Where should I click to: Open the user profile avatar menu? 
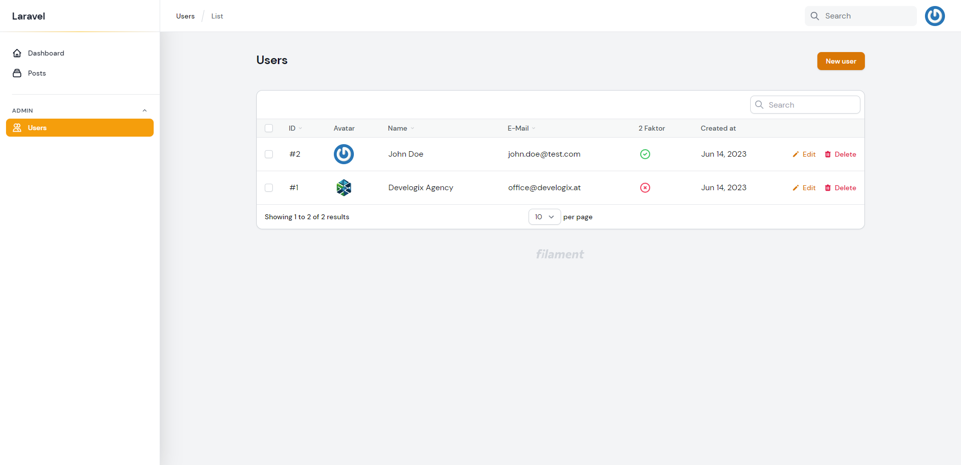coord(934,16)
